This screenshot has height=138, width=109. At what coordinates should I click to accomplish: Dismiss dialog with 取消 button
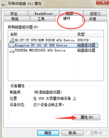coord(72,133)
